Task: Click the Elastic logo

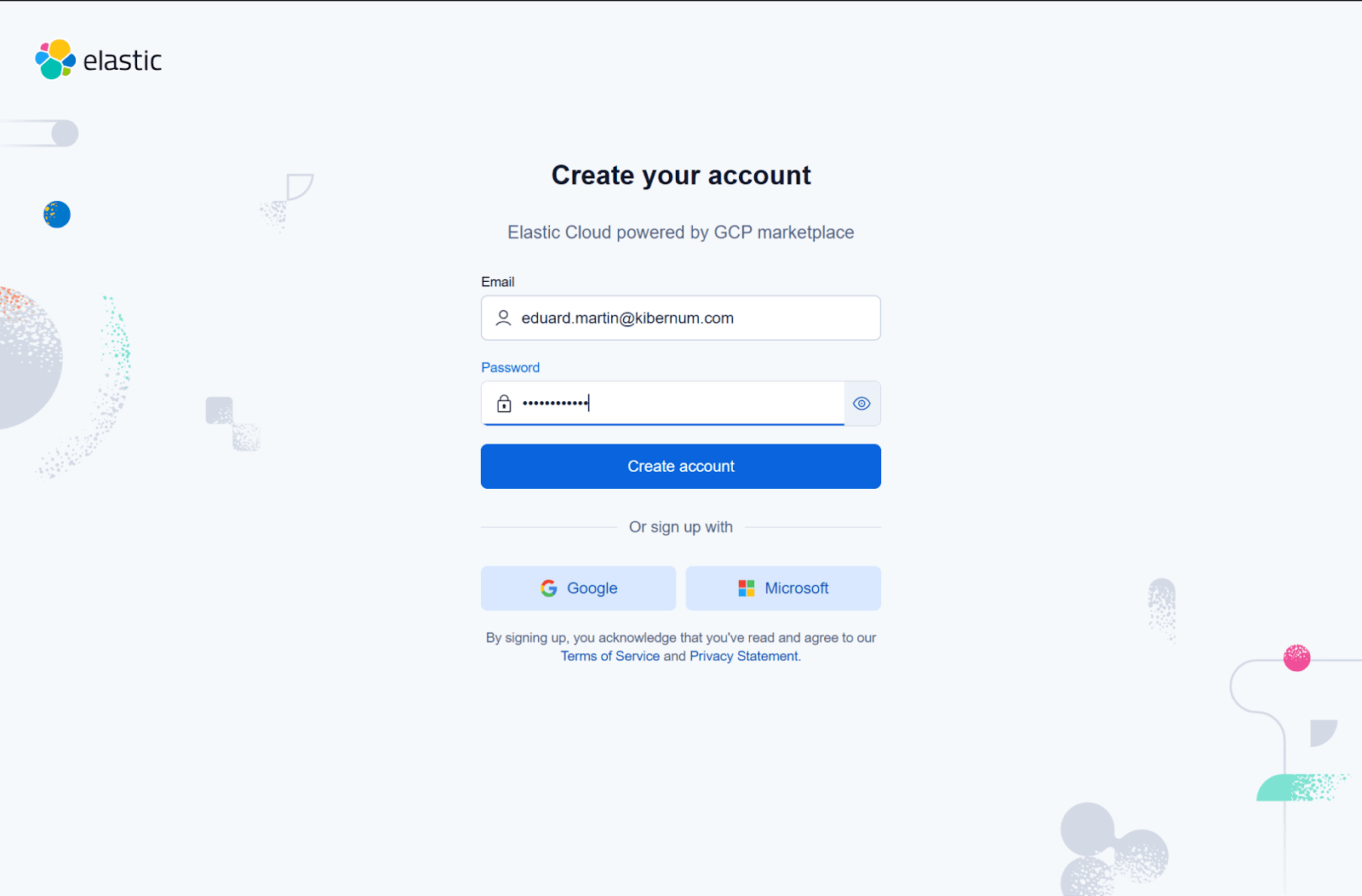Action: 97,60
